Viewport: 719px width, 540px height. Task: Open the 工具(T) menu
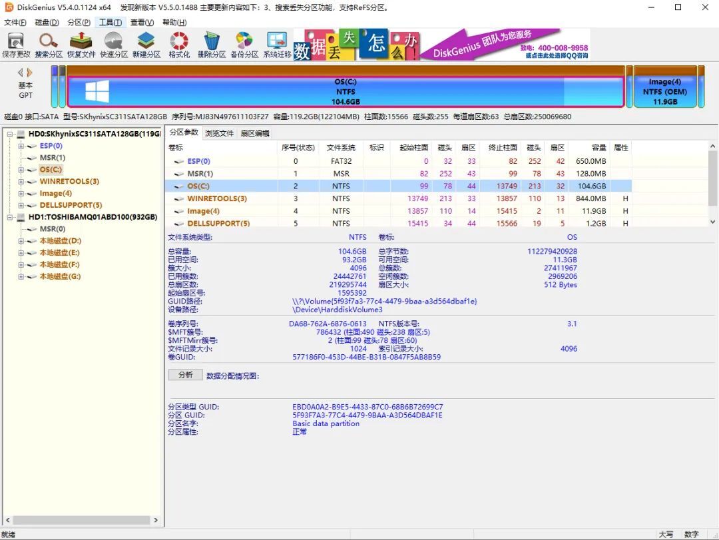tap(111, 23)
